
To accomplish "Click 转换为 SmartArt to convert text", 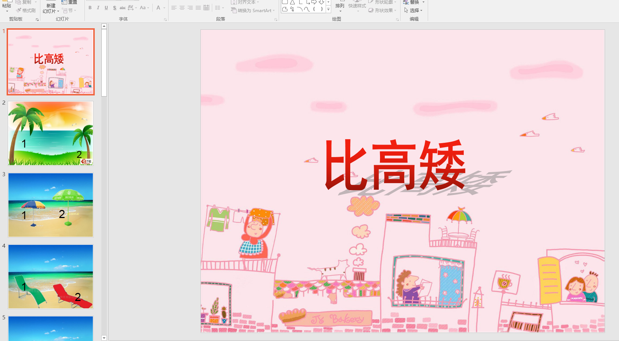I will (x=253, y=11).
